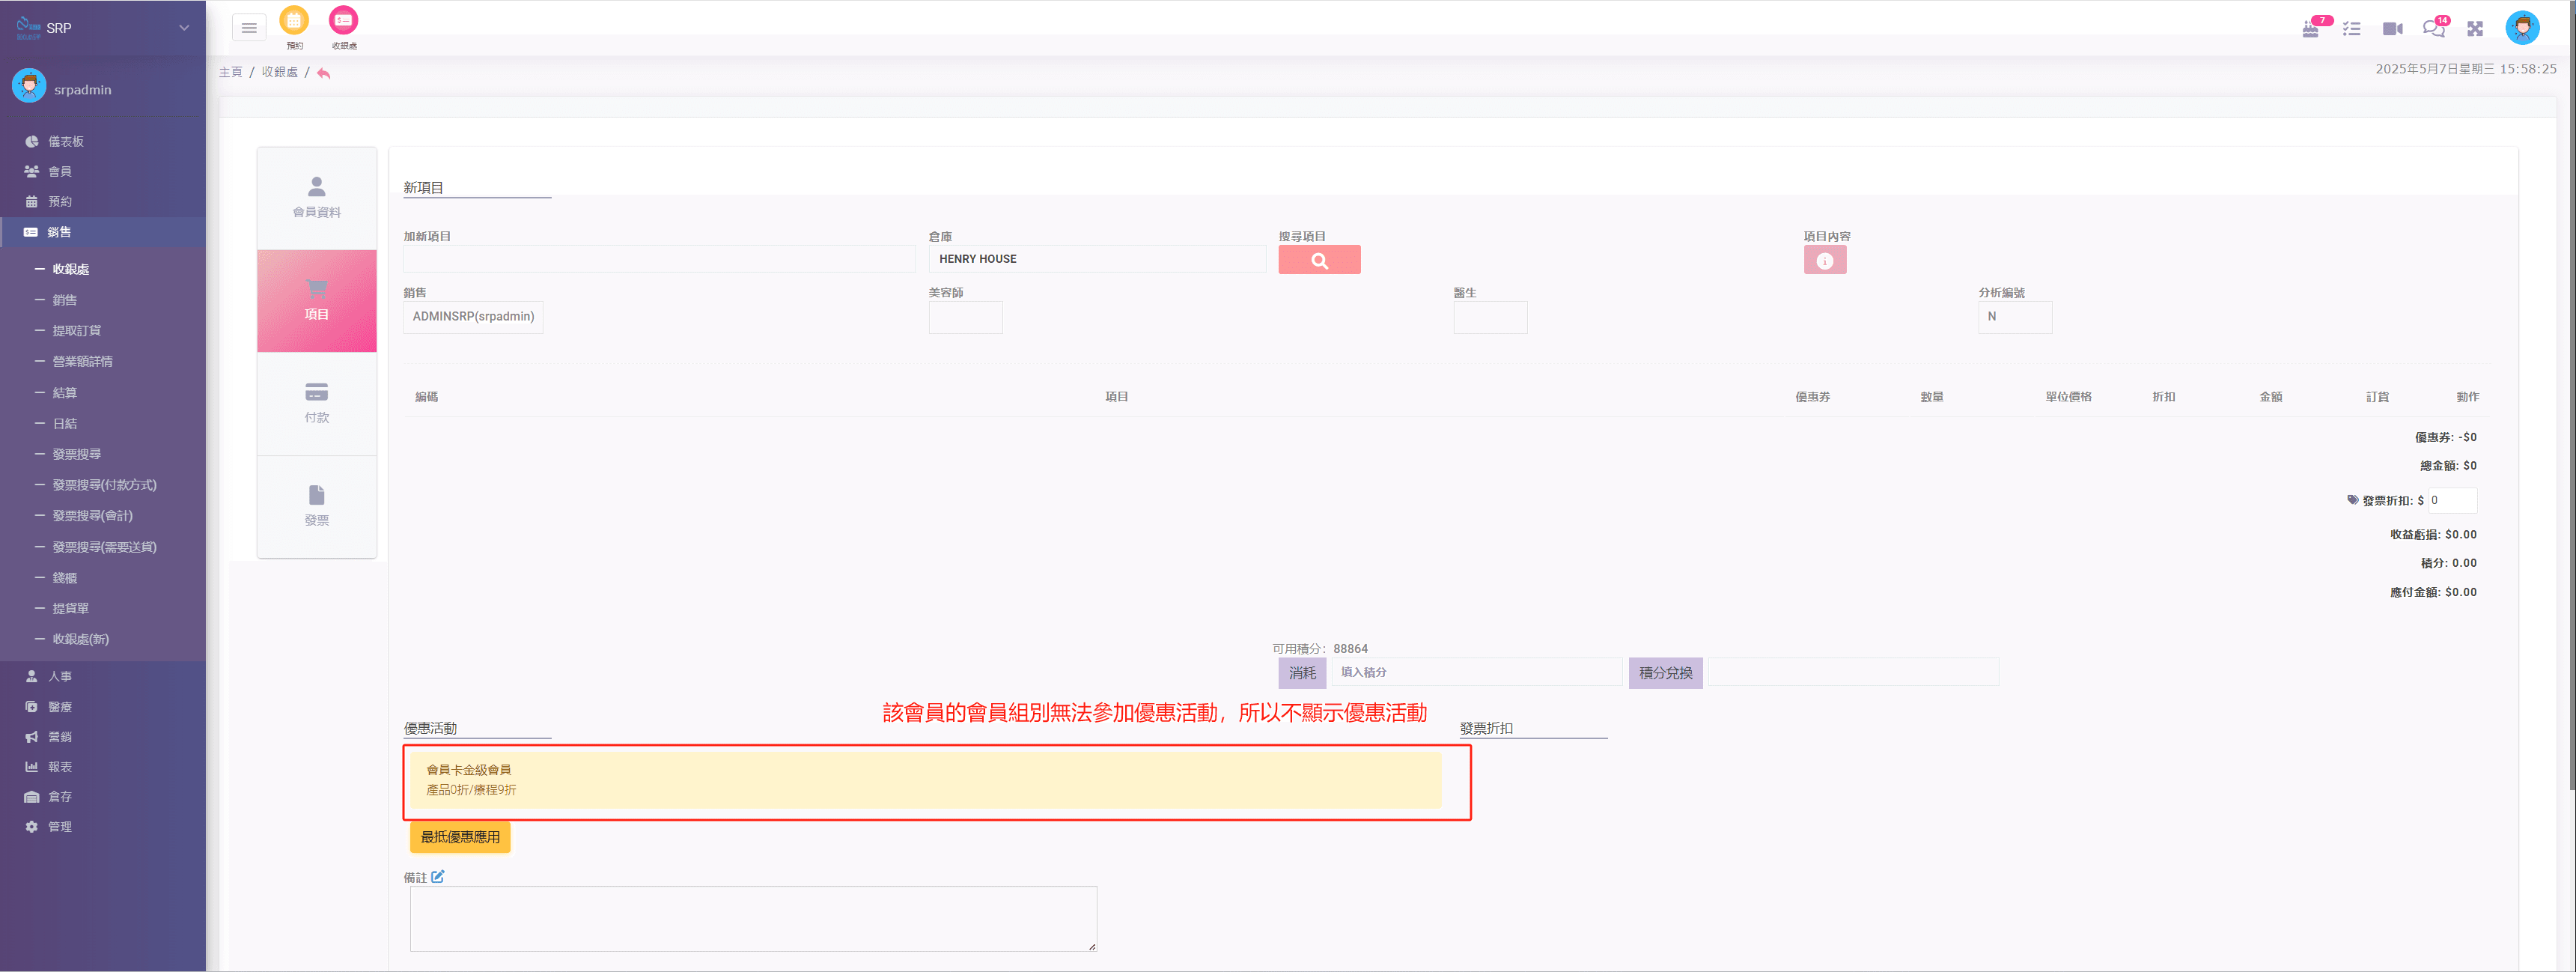2576x972 pixels.
Task: Open chat messages icon with badge 14
Action: pyautogui.click(x=2433, y=29)
